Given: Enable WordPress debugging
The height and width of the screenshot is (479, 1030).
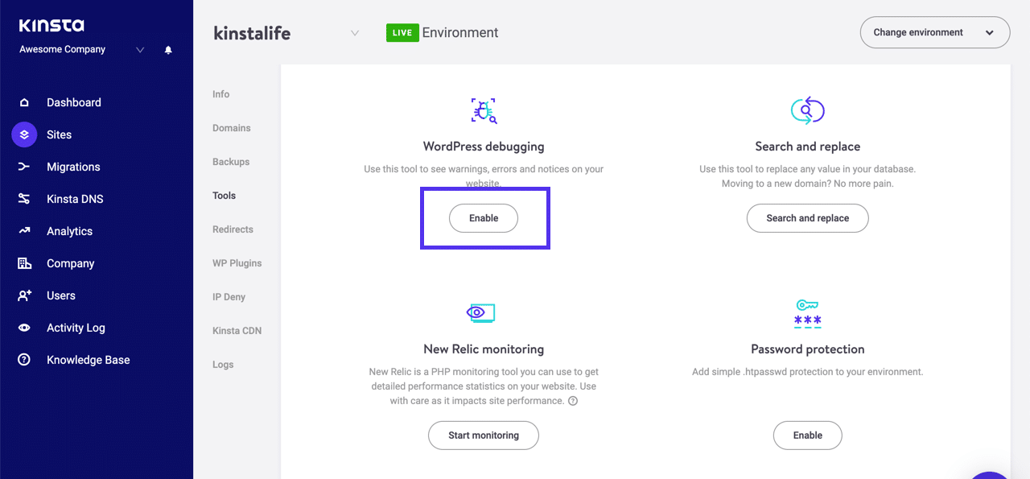Looking at the screenshot, I should pos(484,217).
